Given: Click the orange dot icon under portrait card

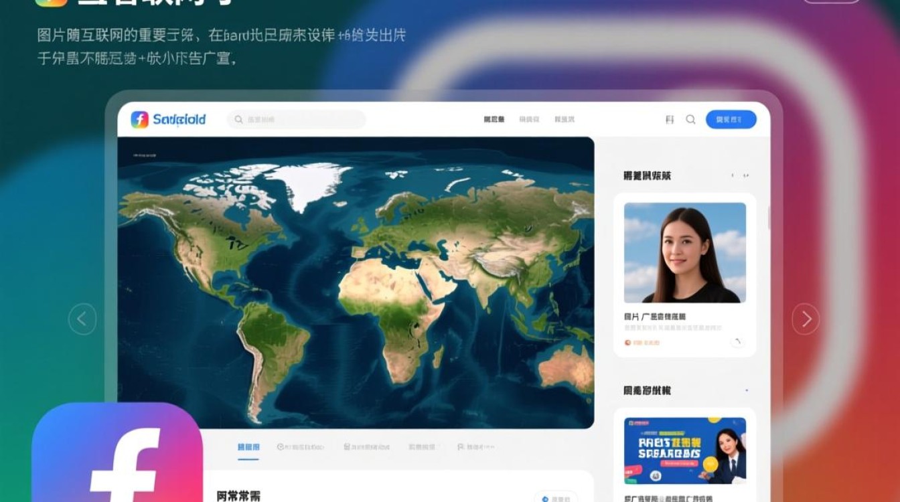Looking at the screenshot, I should tap(627, 343).
